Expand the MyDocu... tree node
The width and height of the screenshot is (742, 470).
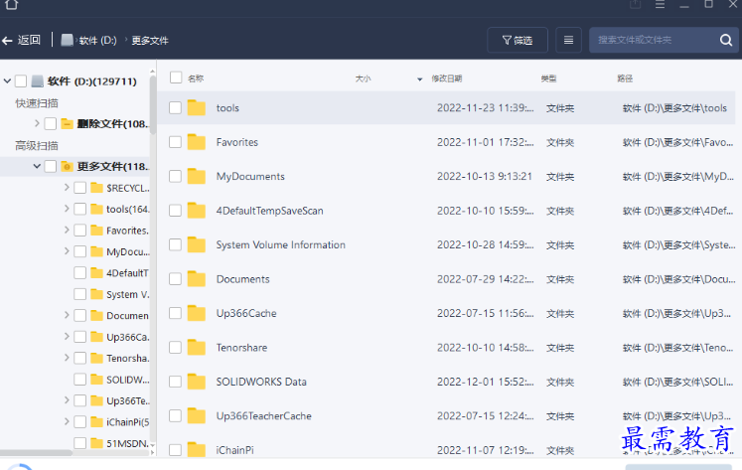pyautogui.click(x=67, y=251)
